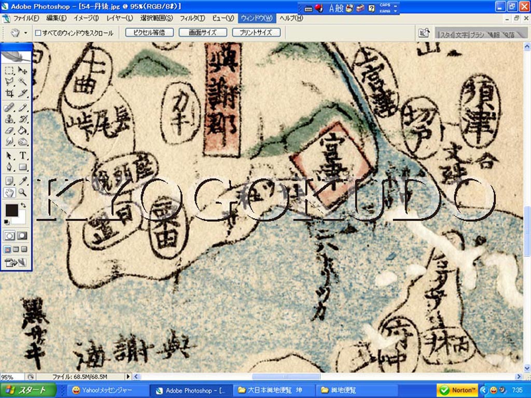531x398 pixels.
Task: Select the Pen tool
Action: (9, 167)
